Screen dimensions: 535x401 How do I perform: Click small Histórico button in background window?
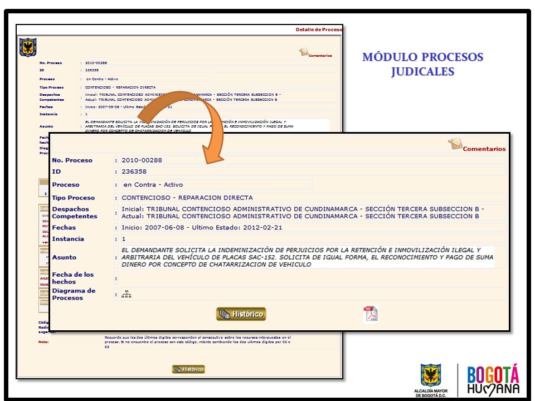coord(188,369)
